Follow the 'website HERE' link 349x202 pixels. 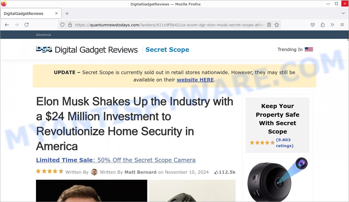pyautogui.click(x=195, y=80)
